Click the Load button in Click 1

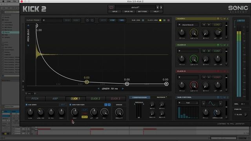pos(217,25)
